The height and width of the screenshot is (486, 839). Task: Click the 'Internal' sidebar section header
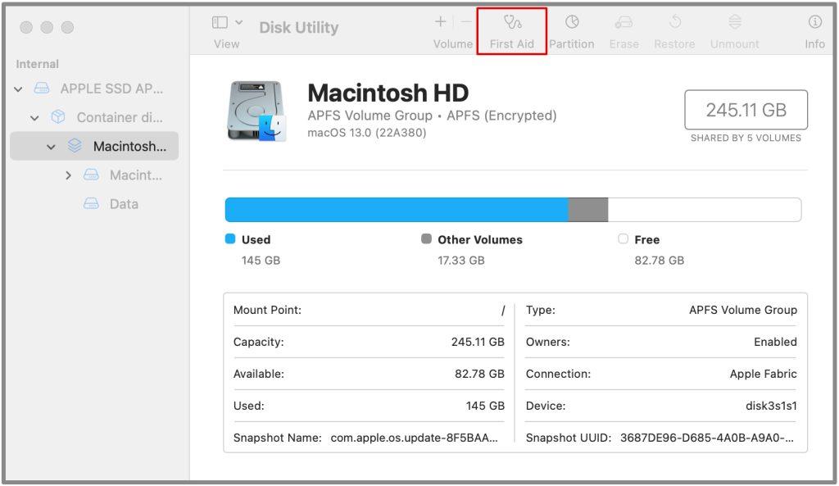tap(37, 64)
